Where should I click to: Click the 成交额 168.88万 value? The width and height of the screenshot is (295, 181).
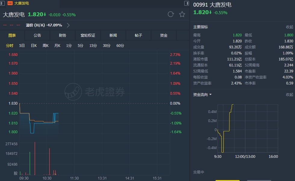click(x=286, y=47)
